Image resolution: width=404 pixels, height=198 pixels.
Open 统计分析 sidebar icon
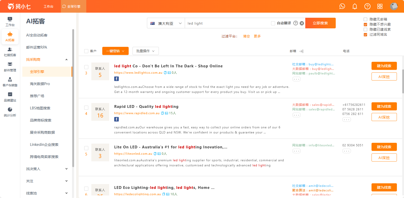coord(10,112)
